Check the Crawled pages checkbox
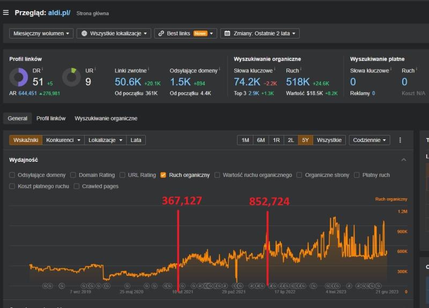The width and height of the screenshot is (429, 308). click(77, 186)
